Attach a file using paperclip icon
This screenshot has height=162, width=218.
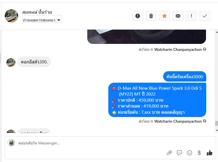(x=169, y=153)
